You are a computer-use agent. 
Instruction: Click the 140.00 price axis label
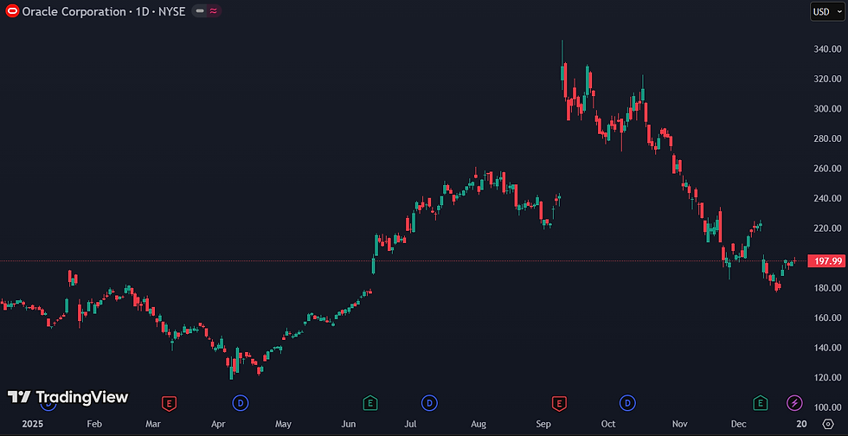(827, 347)
